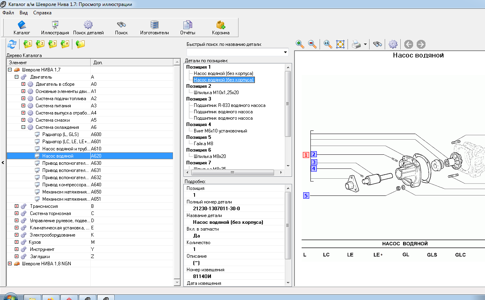Collapse the Двигатель node
485x300 pixels.
pyautogui.click(x=16, y=77)
